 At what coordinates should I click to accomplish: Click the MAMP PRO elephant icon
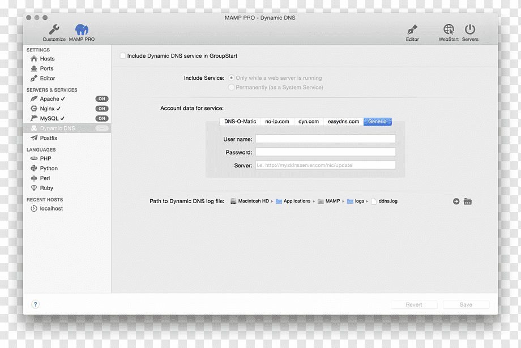pos(82,29)
